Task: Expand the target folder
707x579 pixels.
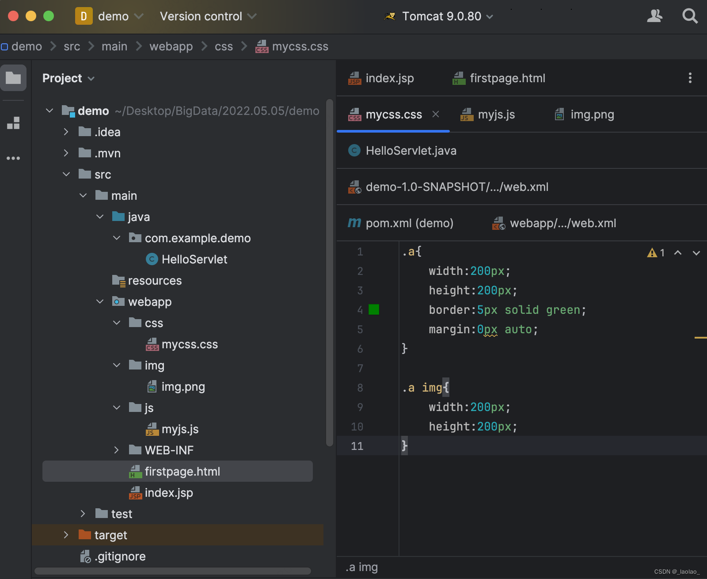Action: [66, 535]
